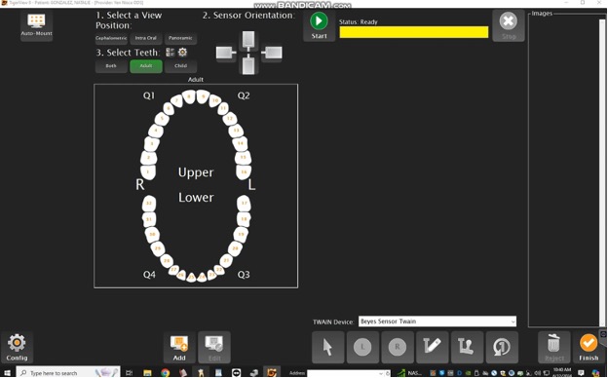This screenshot has width=608, height=378.
Task: Click the rotate-once arrow icon
Action: pyautogui.click(x=502, y=348)
